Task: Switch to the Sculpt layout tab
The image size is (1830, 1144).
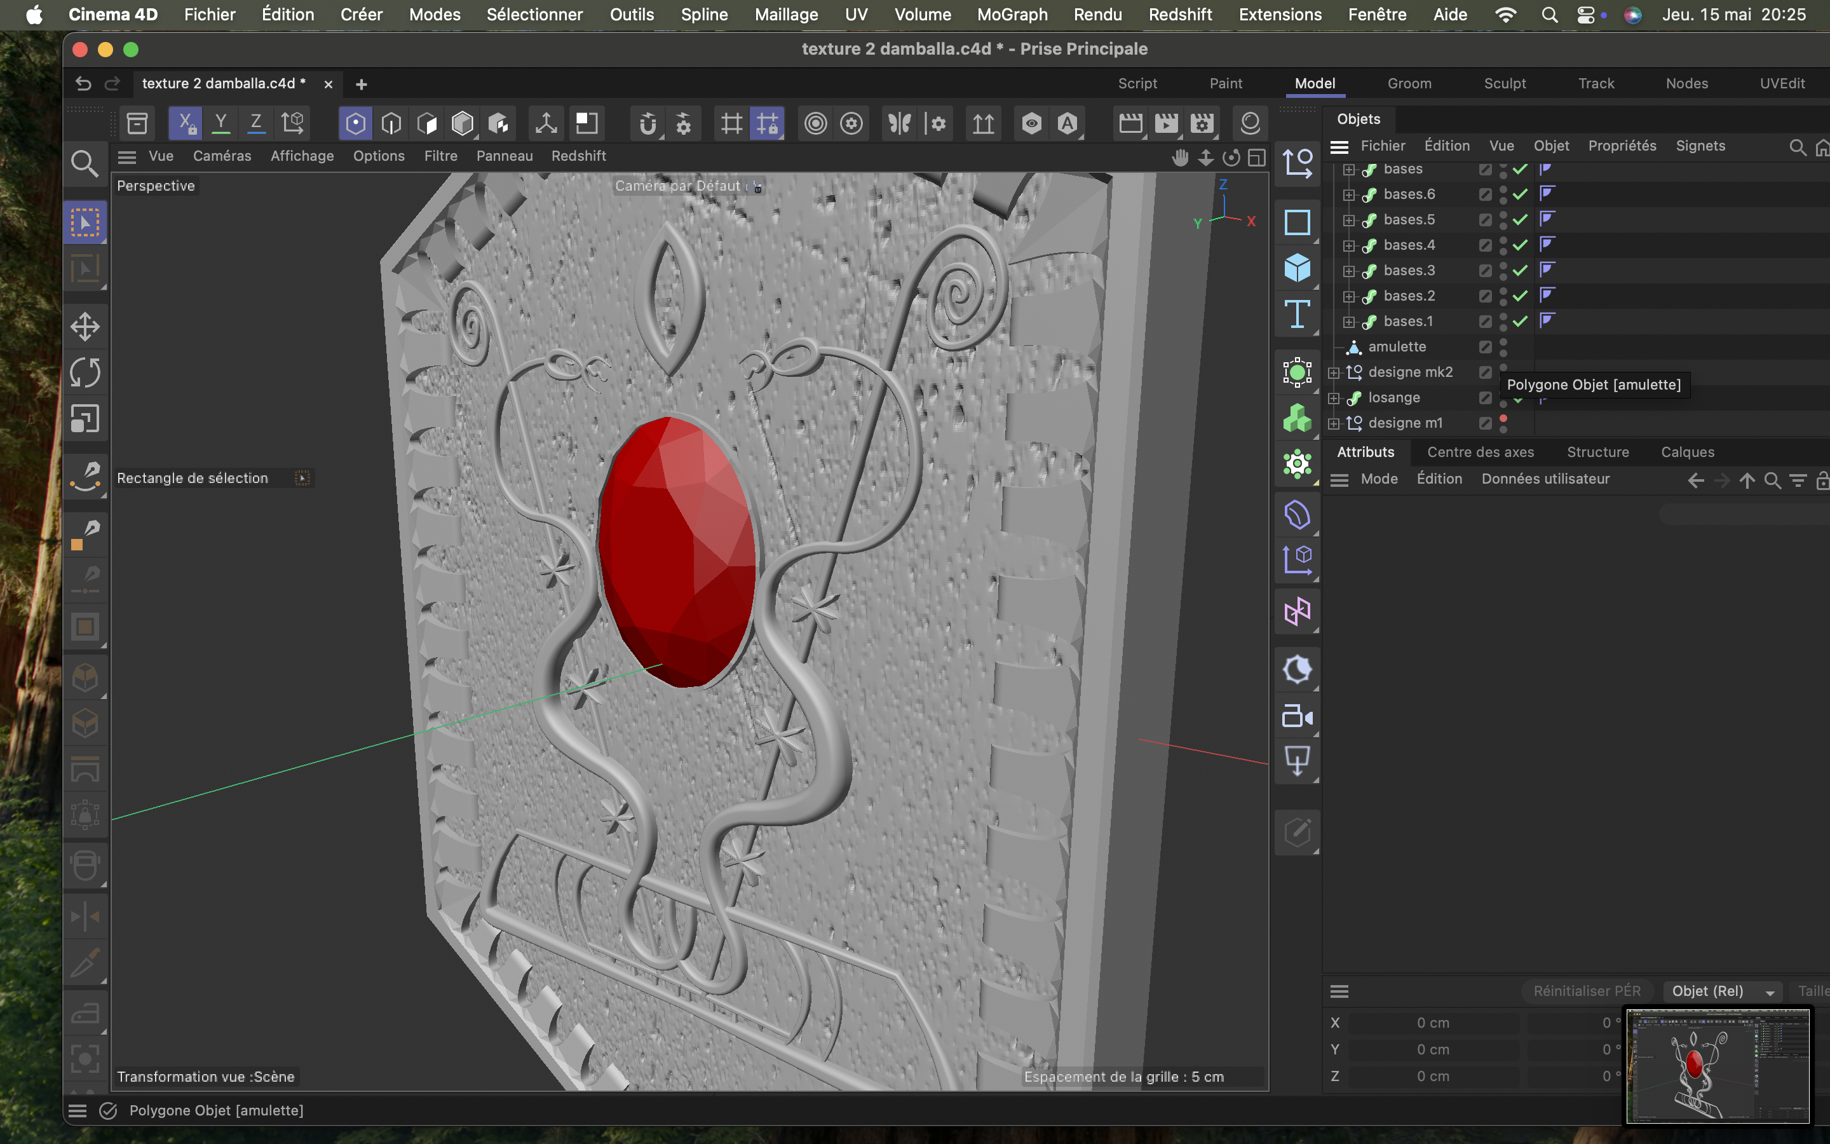Action: coord(1505,83)
